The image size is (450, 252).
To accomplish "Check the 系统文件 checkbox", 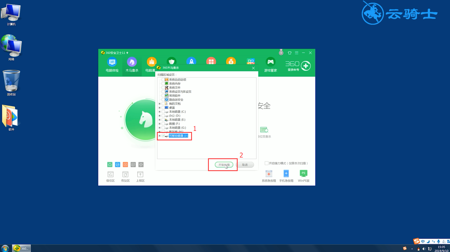I will (x=163, y=87).
